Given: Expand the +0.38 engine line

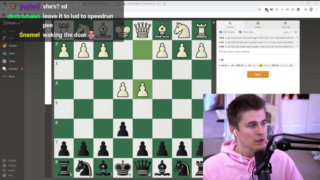Looking at the screenshot, I should click(297, 38).
